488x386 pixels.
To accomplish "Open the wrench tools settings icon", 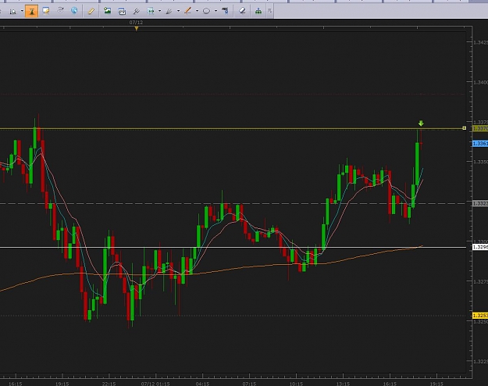I will click(x=136, y=11).
